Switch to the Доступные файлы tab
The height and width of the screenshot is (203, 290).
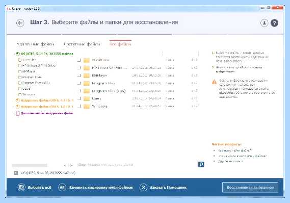click(82, 44)
